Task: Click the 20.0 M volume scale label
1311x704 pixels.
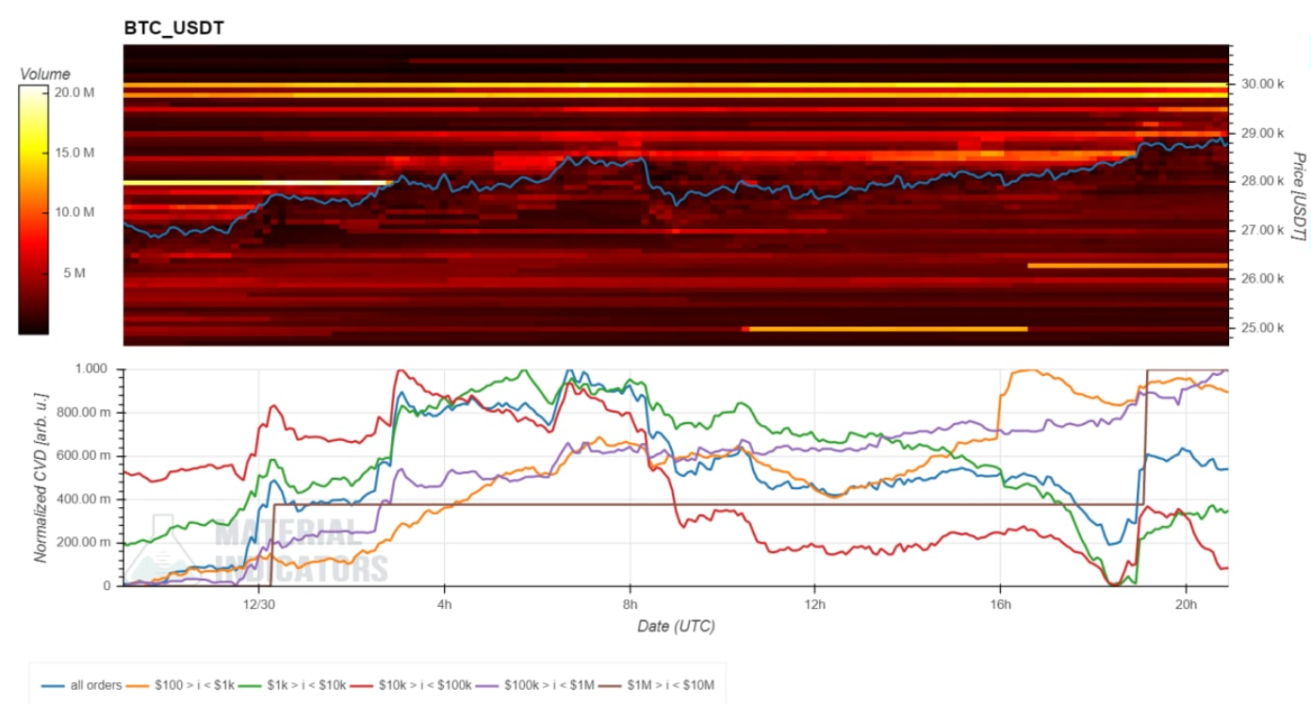Action: 75,92
